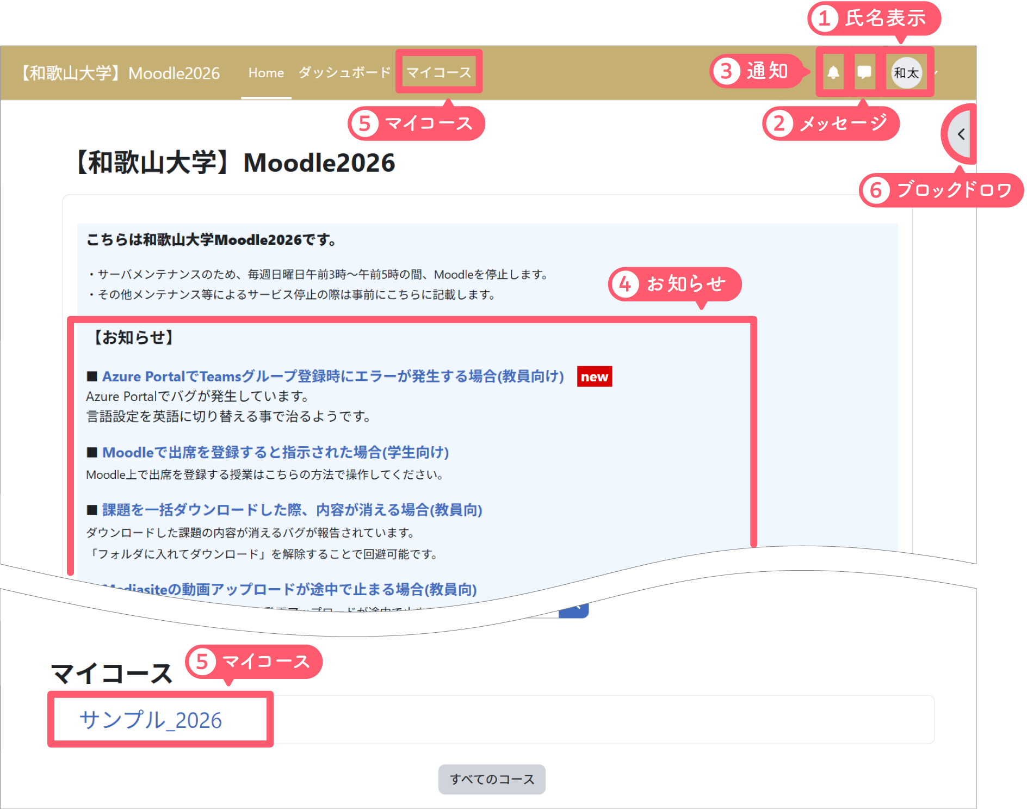Open the user menu chevron beside avatar
This screenshot has height=809, width=1027.
(936, 72)
